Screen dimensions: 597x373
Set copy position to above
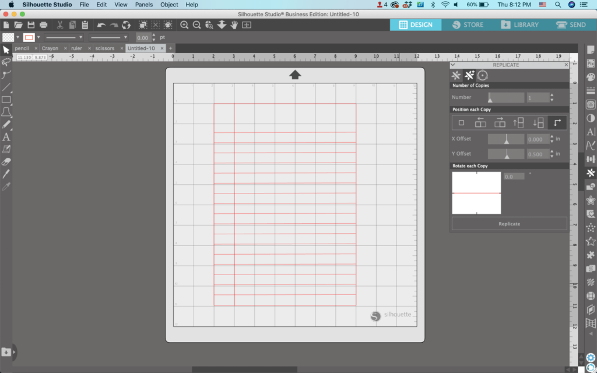(x=518, y=123)
